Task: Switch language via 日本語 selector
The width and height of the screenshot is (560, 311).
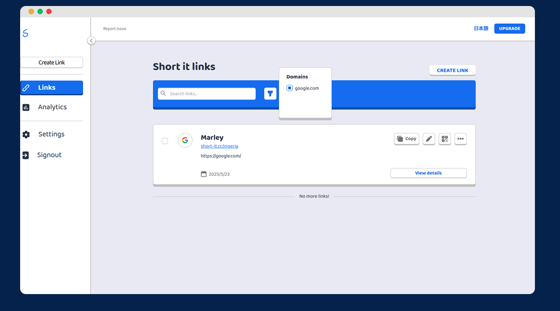Action: click(481, 29)
